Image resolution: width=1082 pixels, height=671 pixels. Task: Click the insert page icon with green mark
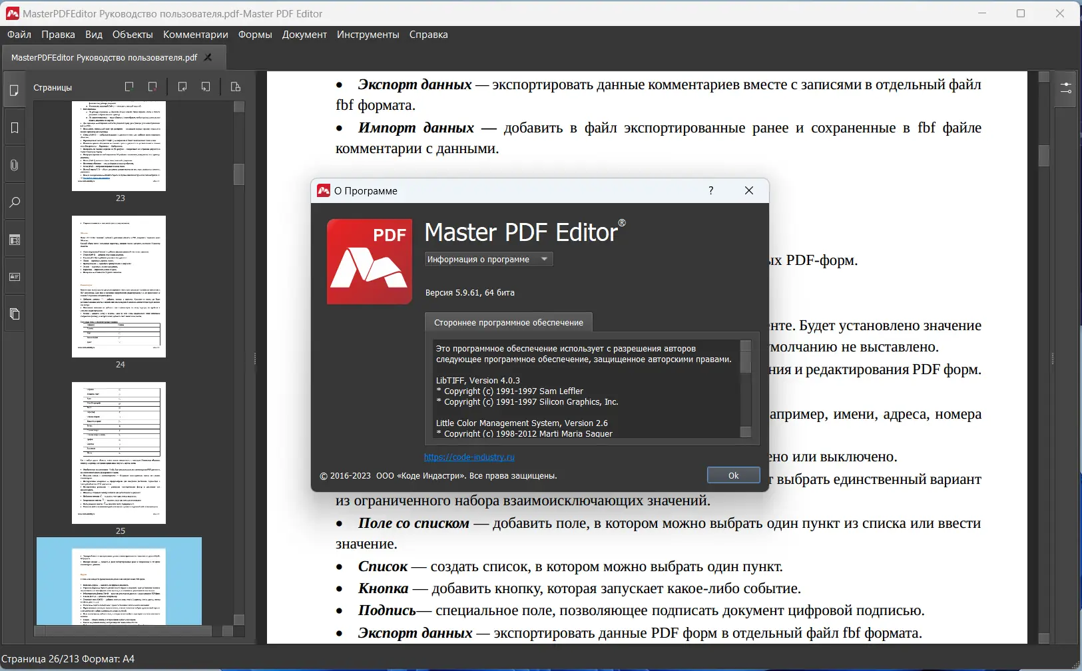129,87
